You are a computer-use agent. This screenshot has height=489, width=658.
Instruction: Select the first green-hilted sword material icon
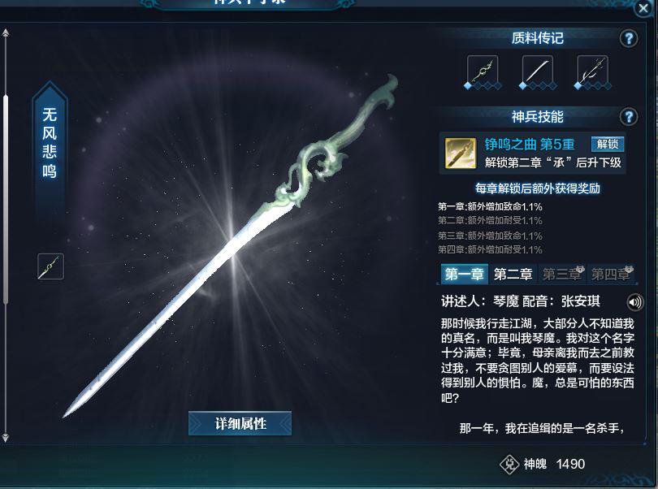pos(483,71)
